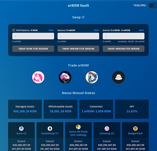Click MAX above the wNXM balance field
The image size is (157, 151).
[x=96, y=30]
